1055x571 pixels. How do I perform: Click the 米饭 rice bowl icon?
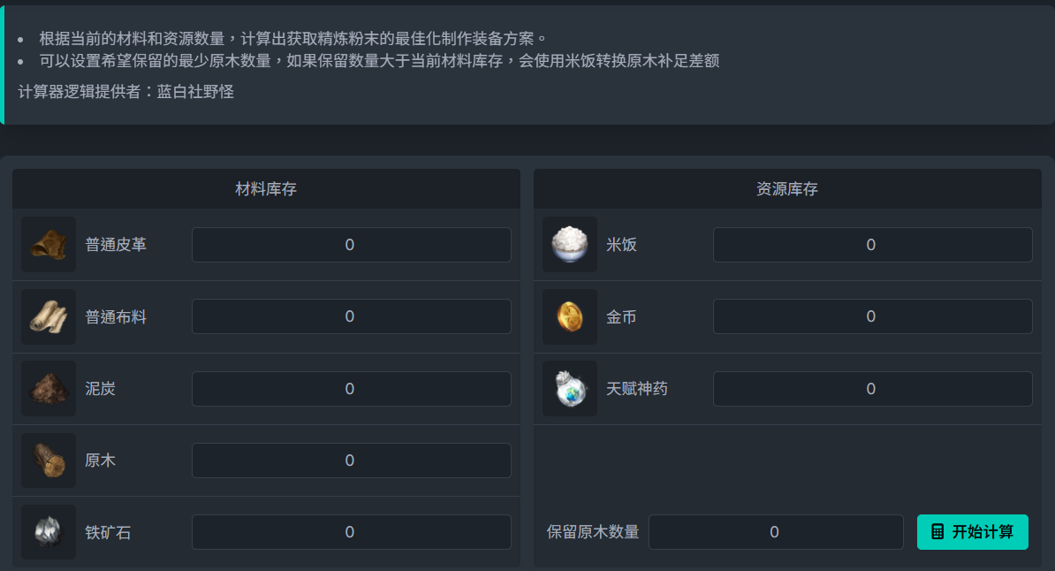570,245
